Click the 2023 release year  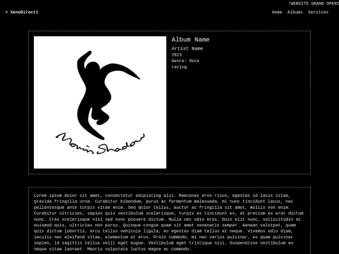176,55
